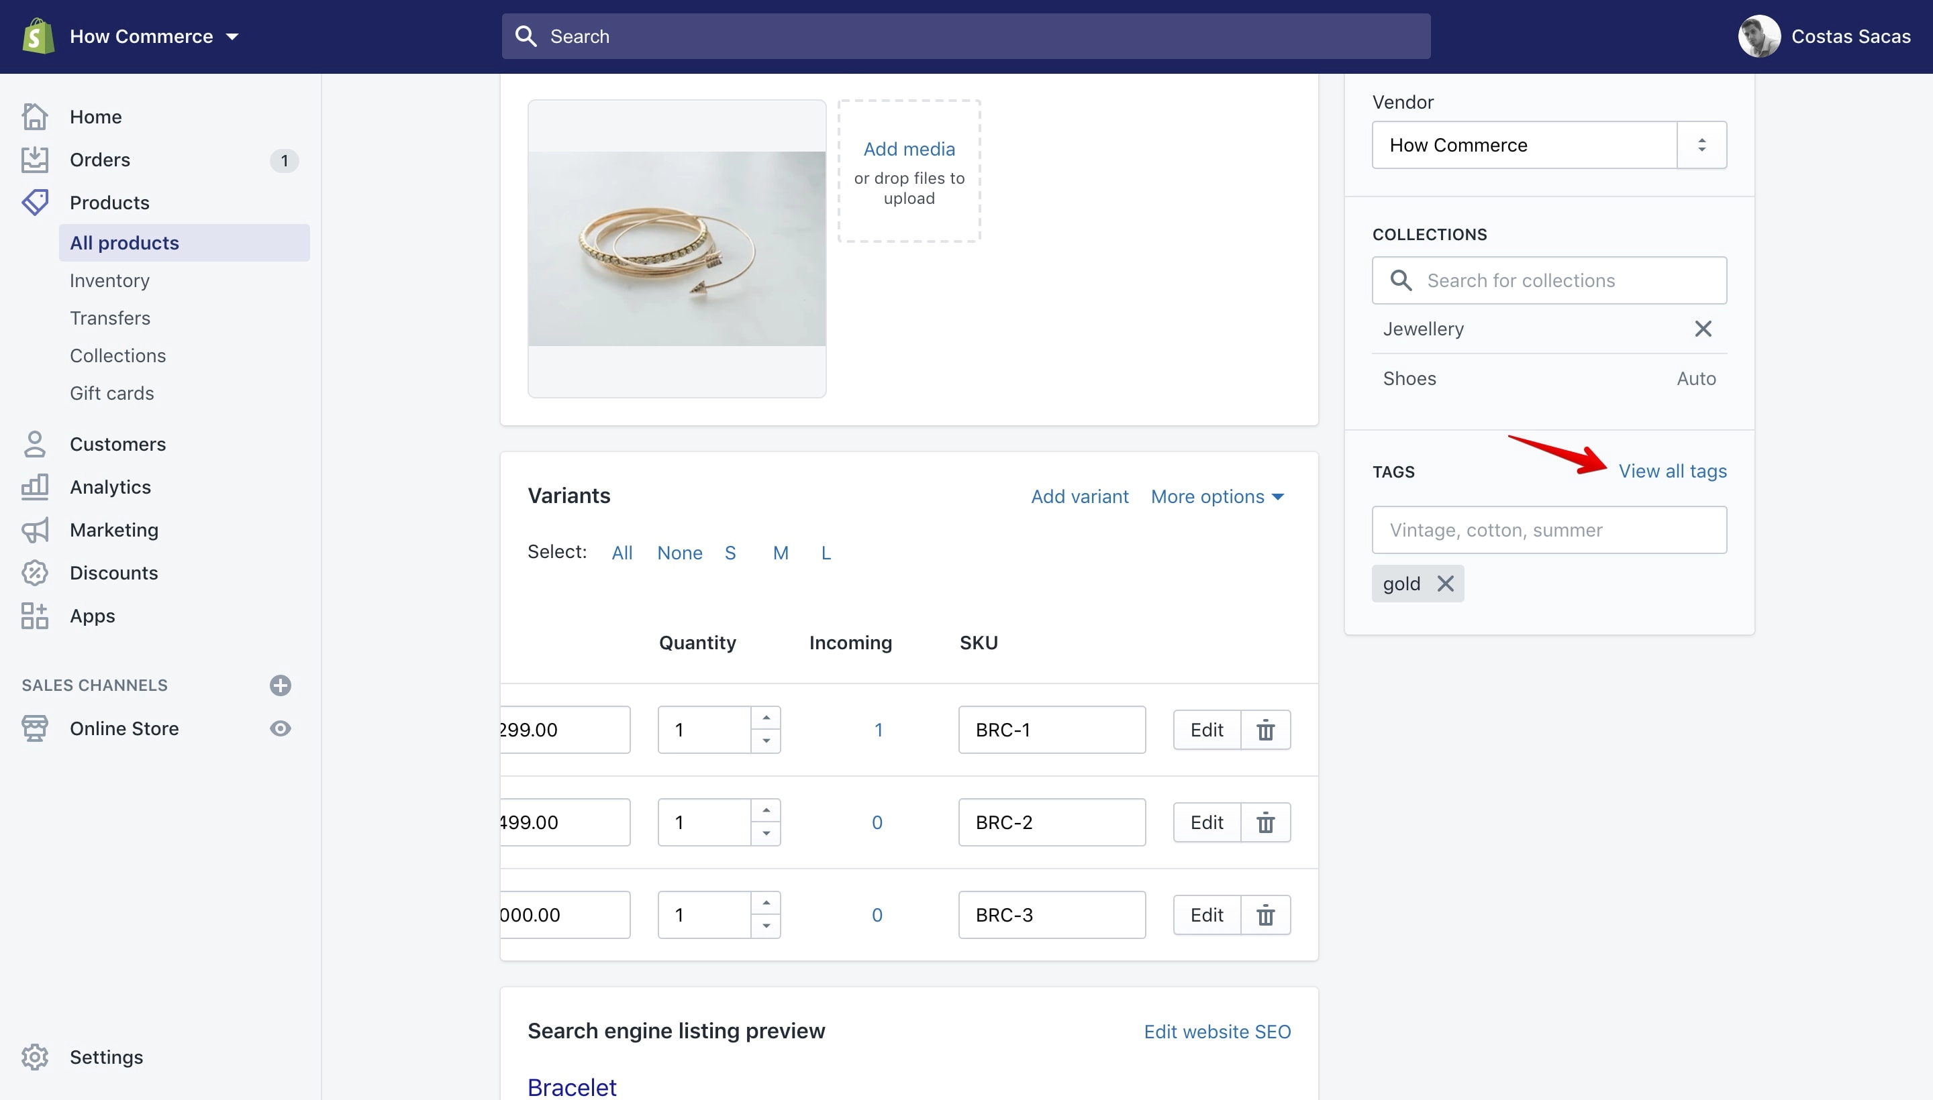Screen dimensions: 1933x1100
Task: Click the Shopify bag logo
Action: click(x=38, y=36)
